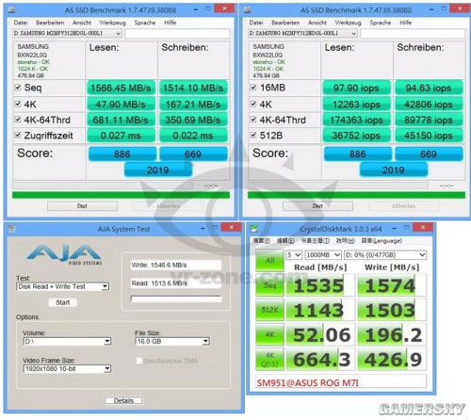Run the CrystalDiskMark 512K test
The width and height of the screenshot is (471, 420).
269,310
